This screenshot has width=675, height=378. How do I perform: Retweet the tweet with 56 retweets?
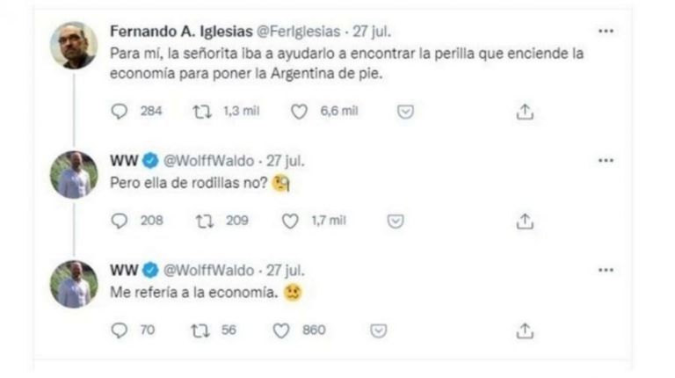201,330
